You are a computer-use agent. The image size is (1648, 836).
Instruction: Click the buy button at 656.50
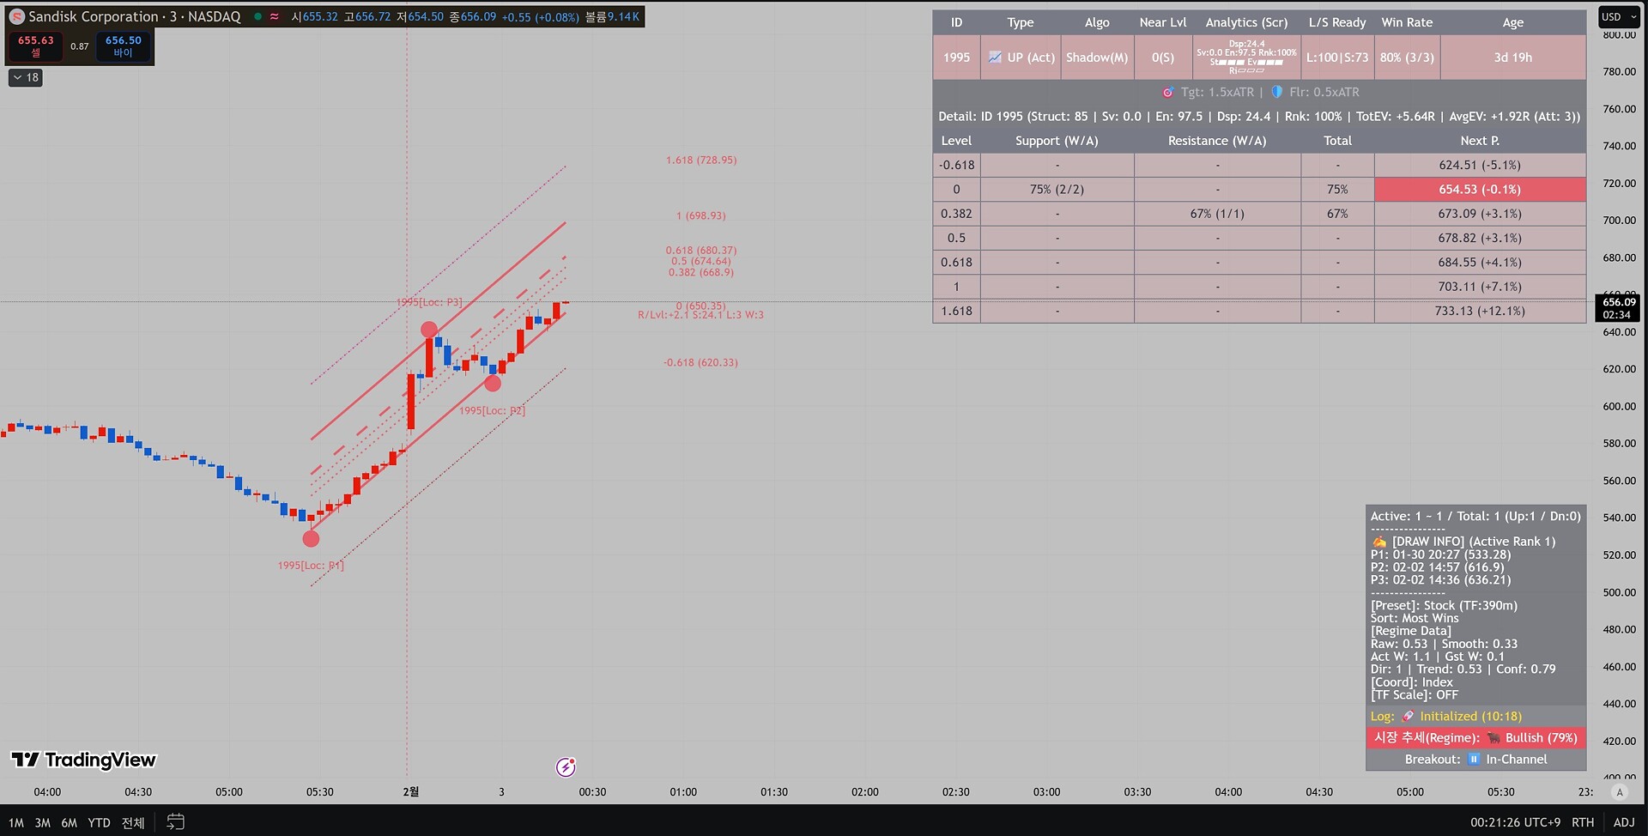tap(124, 46)
